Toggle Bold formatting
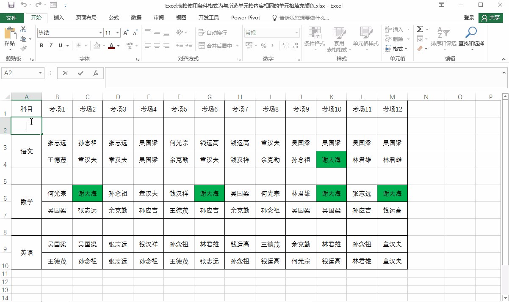This screenshot has height=302, width=509. tap(41, 46)
